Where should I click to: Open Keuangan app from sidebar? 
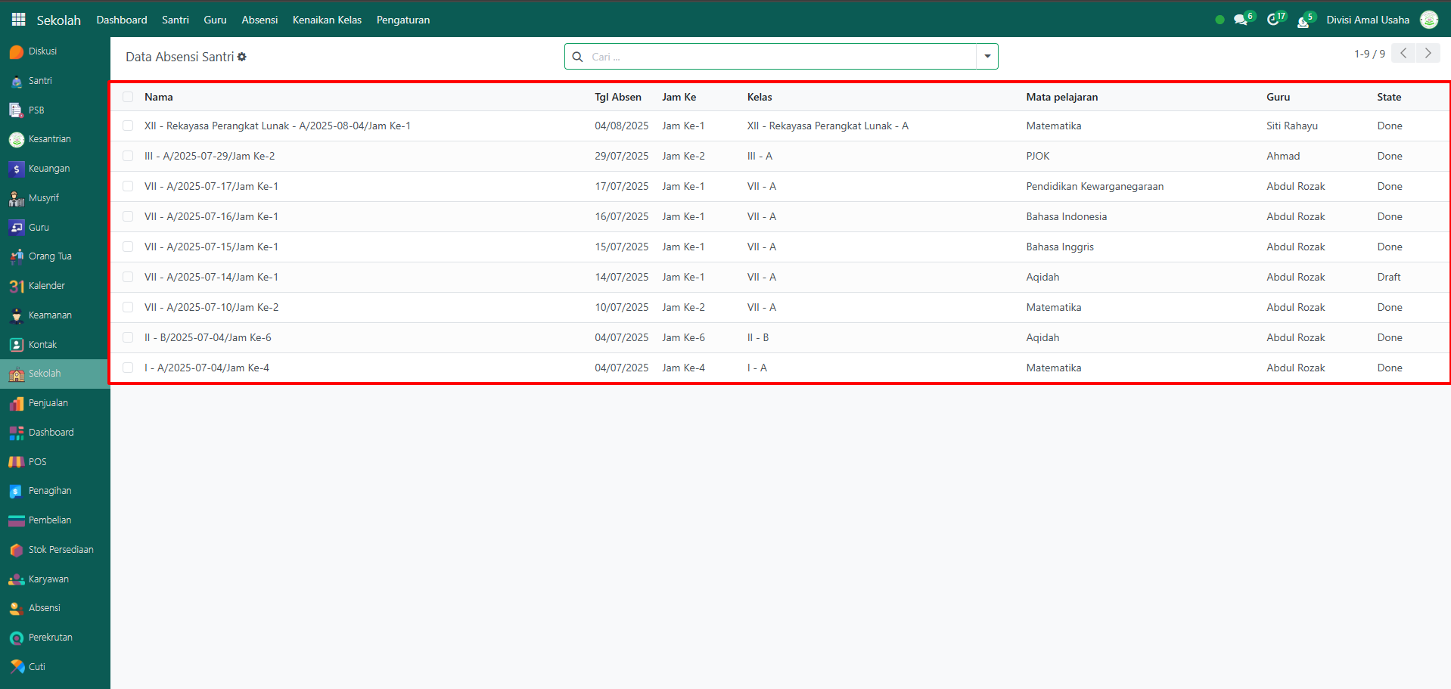tap(49, 169)
